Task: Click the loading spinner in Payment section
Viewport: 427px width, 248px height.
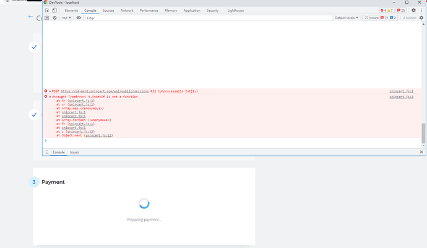Action: tap(144, 203)
